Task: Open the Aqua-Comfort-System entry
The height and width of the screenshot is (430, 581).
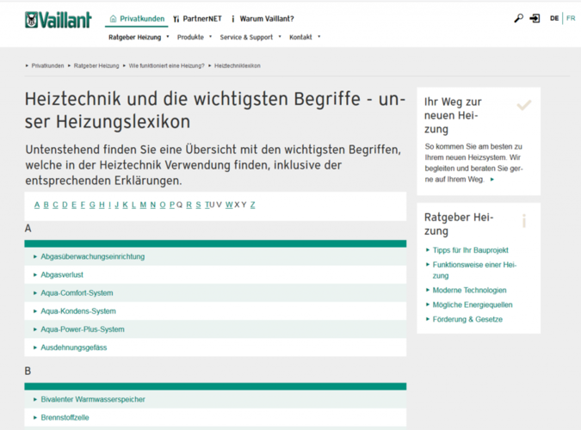Action: point(215,293)
